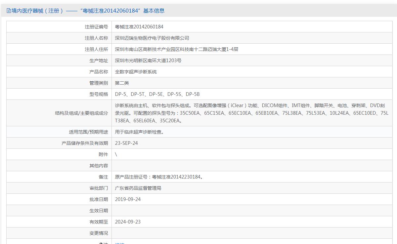397x244 pixels.
Task: Select models DP-5、DP-5T、DP-5E、DP-5S、DP-5B
Action: coord(157,94)
